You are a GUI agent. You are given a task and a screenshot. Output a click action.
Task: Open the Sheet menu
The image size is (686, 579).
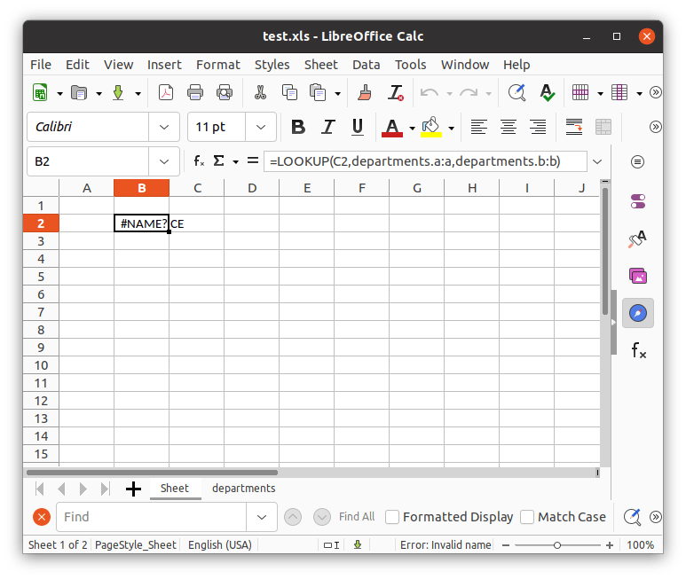(320, 65)
